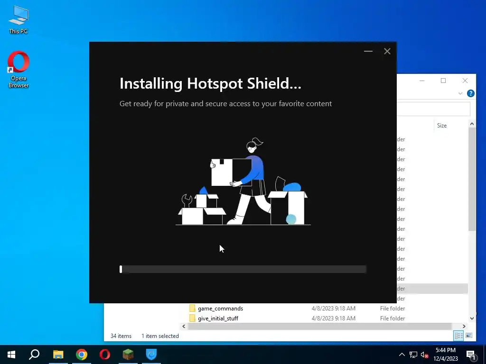
Task: Switch to Details view in File Explorer
Action: pyautogui.click(x=459, y=336)
